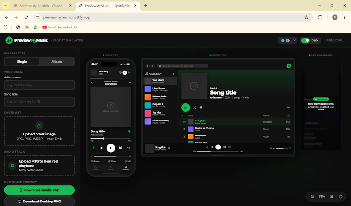This screenshot has width=351, height=206.
Task: Go back with the mobile now playing chevron
Action: point(92,82)
